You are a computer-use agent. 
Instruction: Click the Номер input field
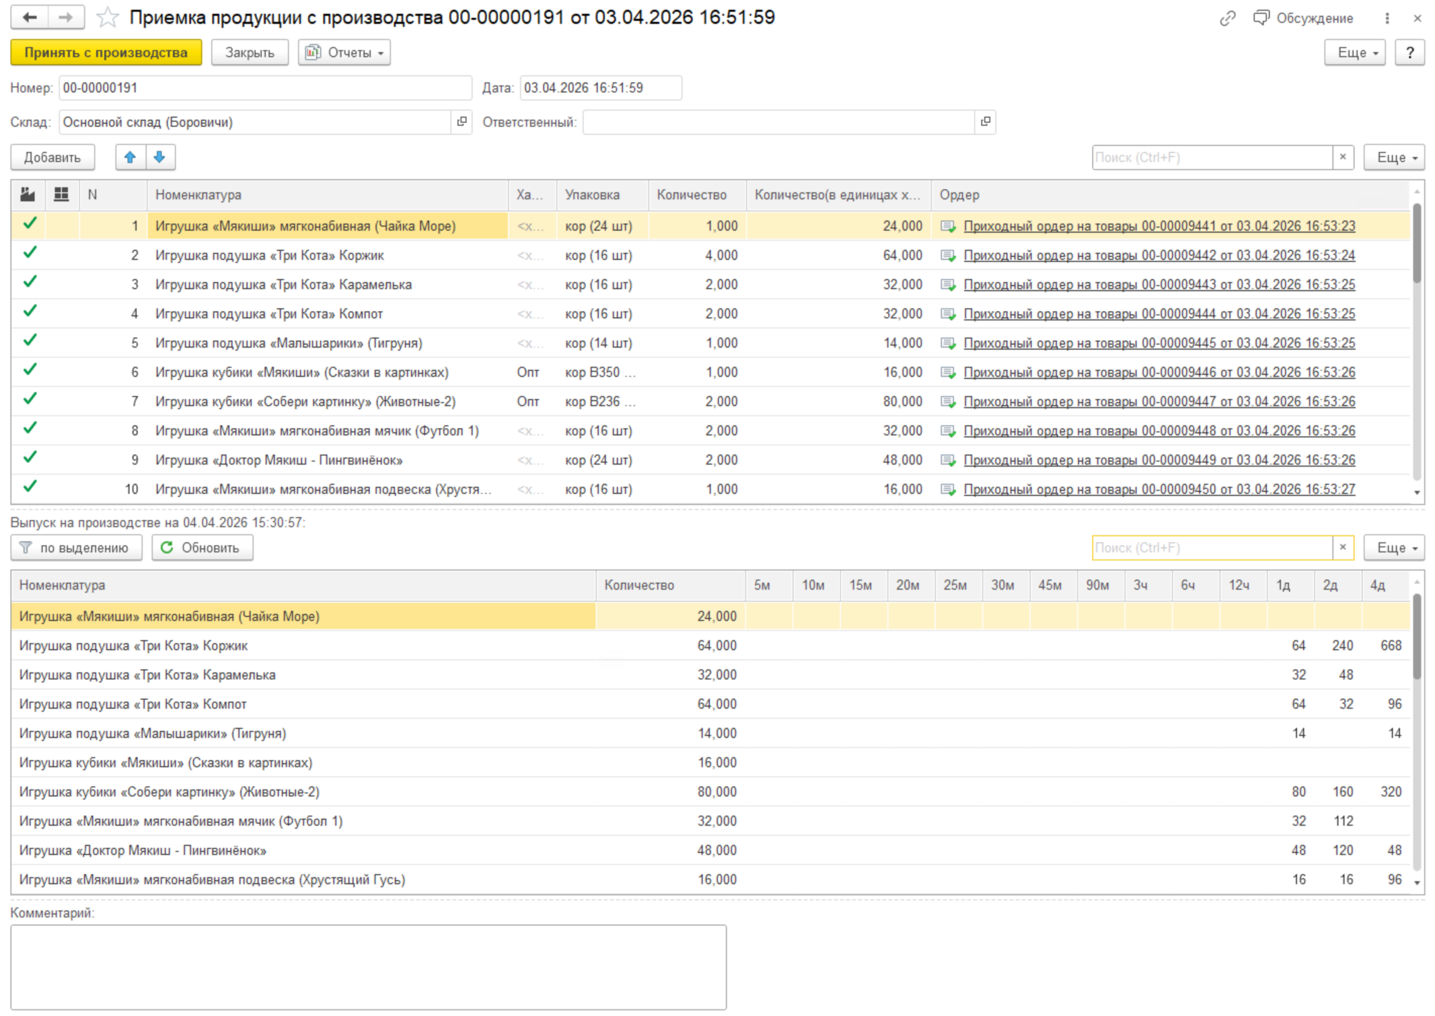(x=265, y=88)
